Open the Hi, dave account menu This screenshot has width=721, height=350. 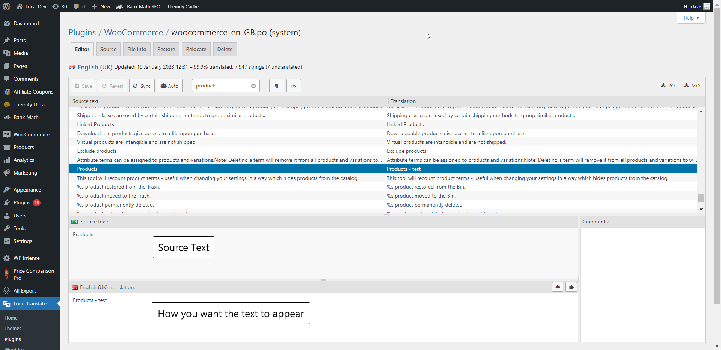point(697,6)
